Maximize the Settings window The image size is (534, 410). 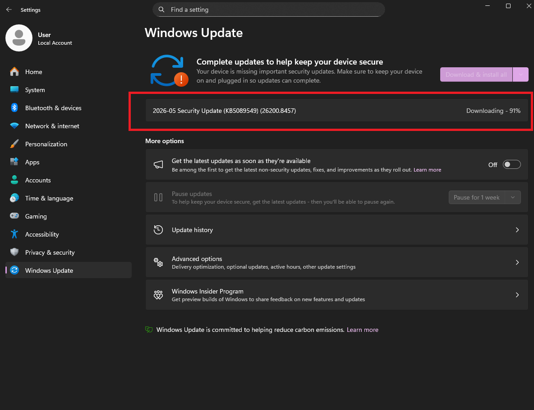click(508, 6)
